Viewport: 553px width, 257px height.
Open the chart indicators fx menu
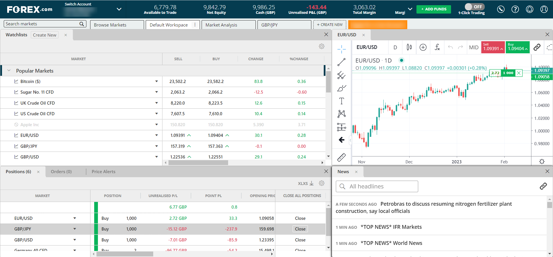pos(437,47)
